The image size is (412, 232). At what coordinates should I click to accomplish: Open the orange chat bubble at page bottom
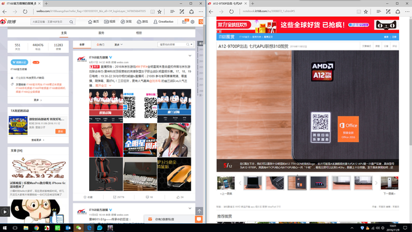coord(199,219)
